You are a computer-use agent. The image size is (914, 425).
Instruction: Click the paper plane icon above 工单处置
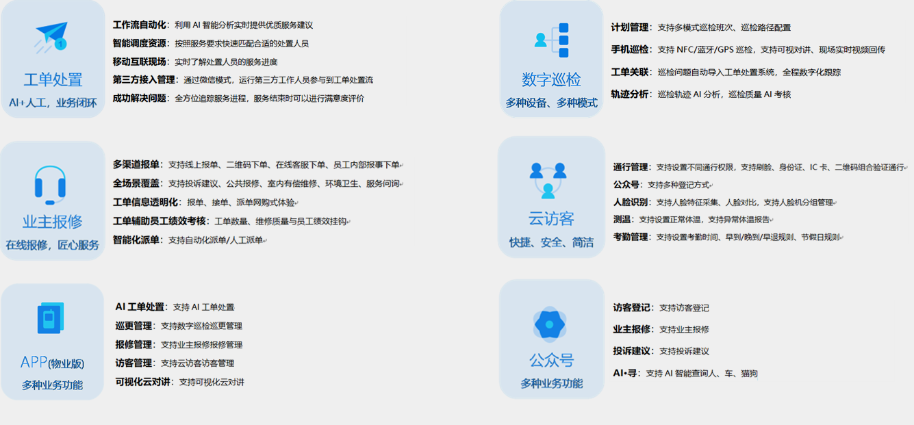52,36
